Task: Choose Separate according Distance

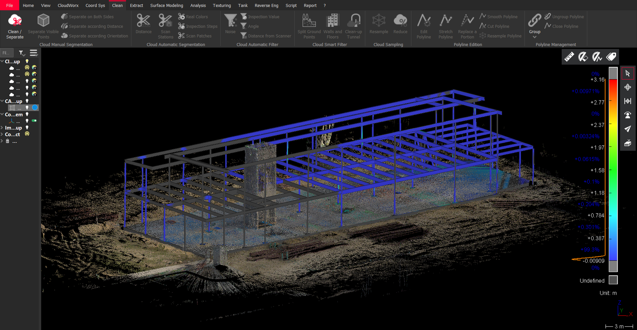Action: tap(92, 26)
